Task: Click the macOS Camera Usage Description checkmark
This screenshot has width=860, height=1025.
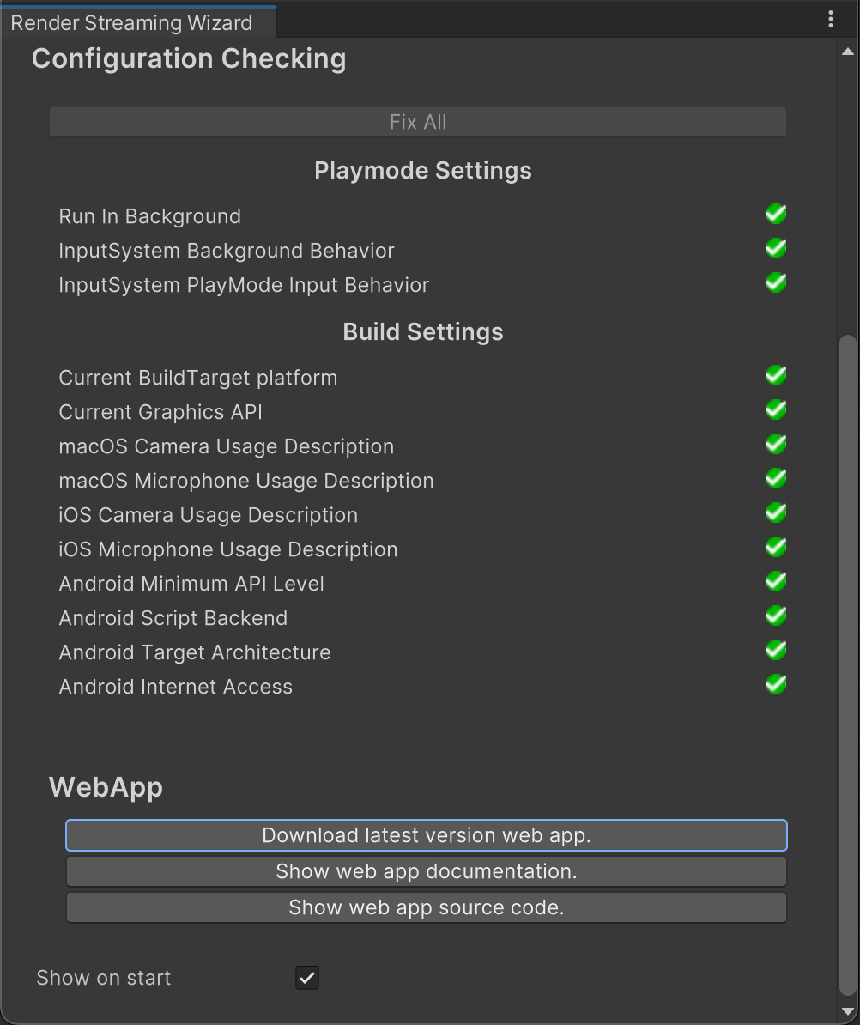Action: click(x=776, y=445)
